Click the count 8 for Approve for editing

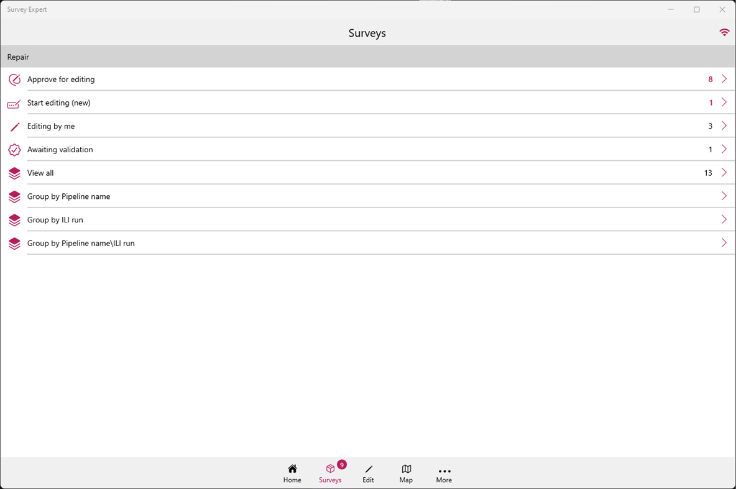click(x=711, y=80)
